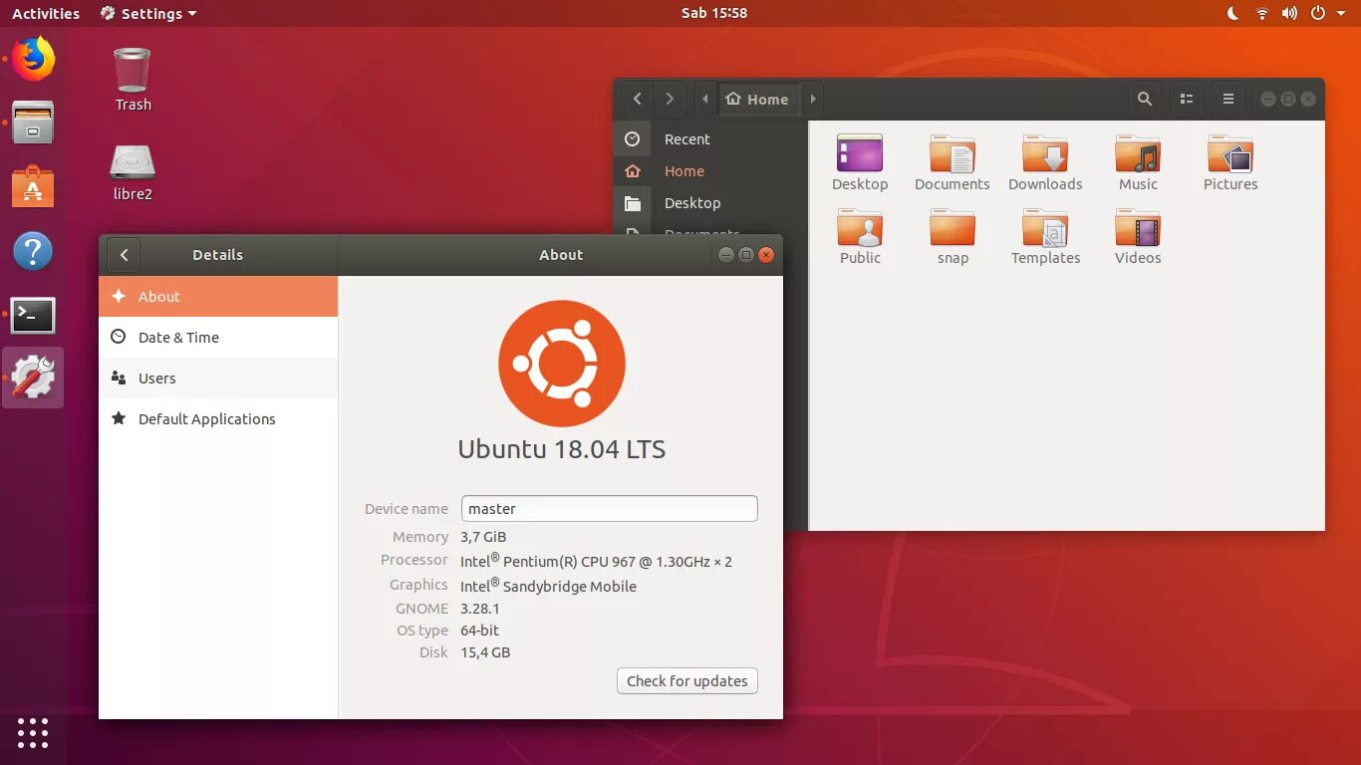The height and width of the screenshot is (765, 1361).
Task: Select Settings icon in the dock
Action: coord(33,378)
